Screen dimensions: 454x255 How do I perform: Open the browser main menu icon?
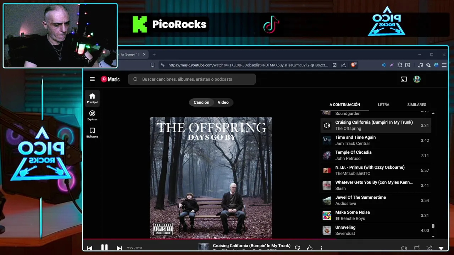pos(444,65)
